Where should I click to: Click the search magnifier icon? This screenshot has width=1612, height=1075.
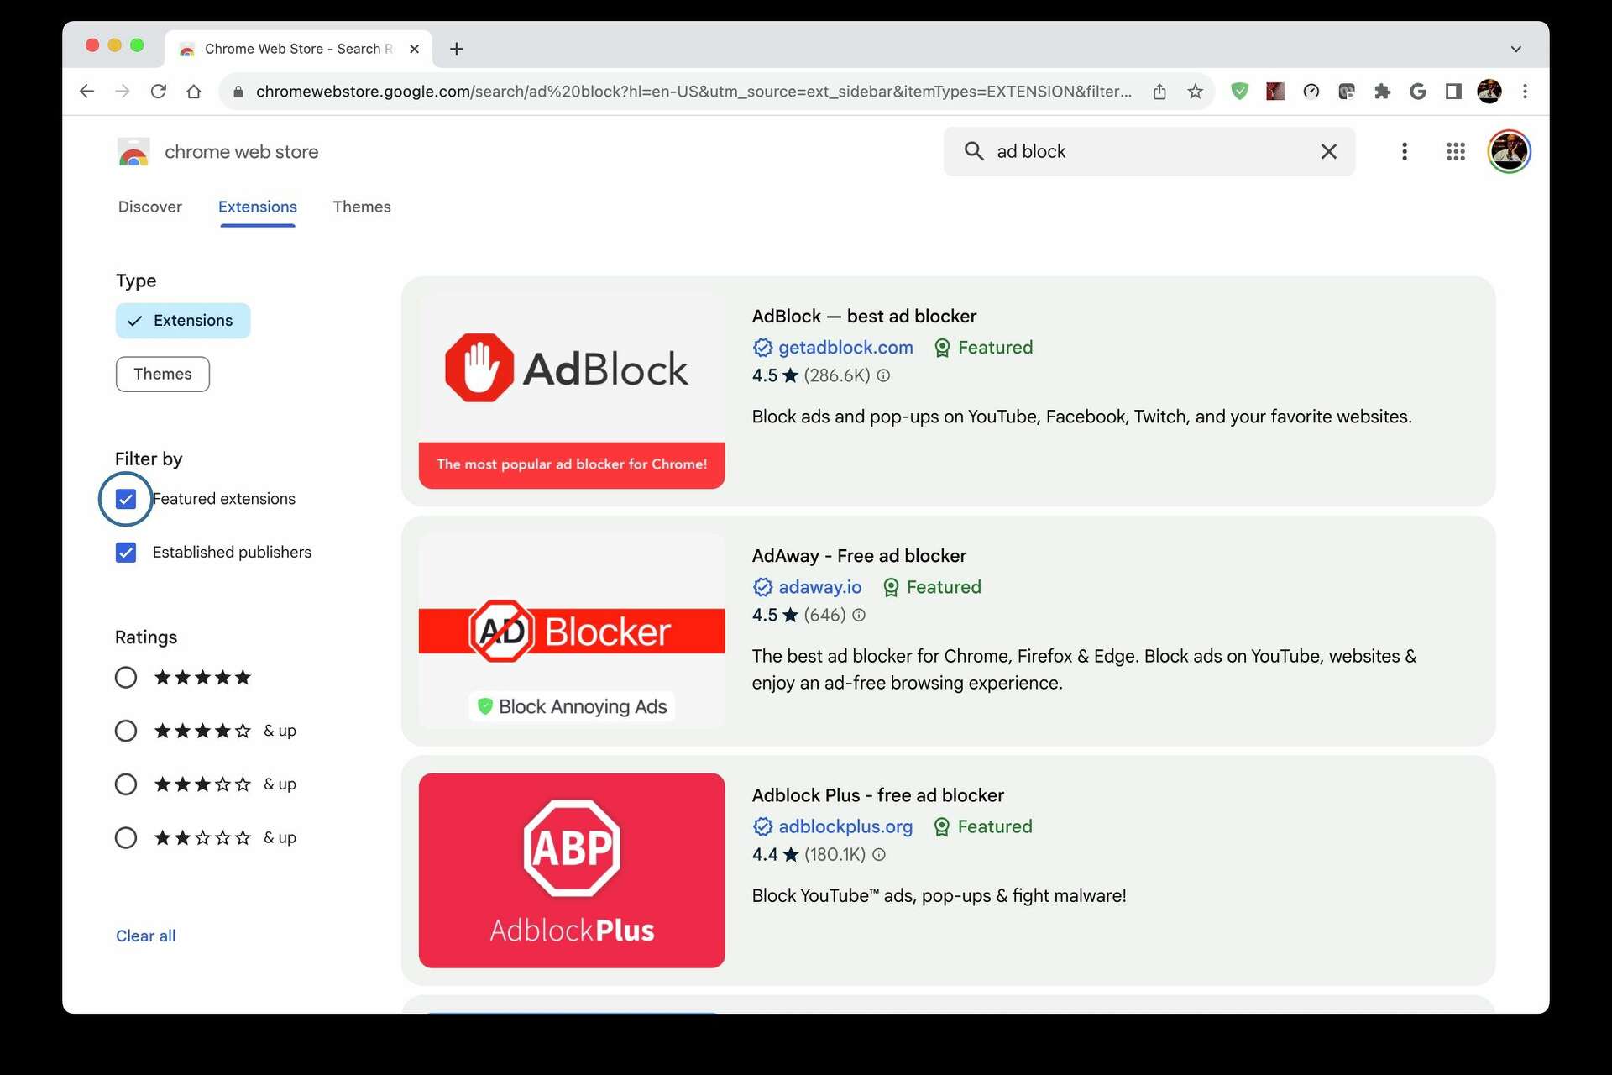point(974,151)
